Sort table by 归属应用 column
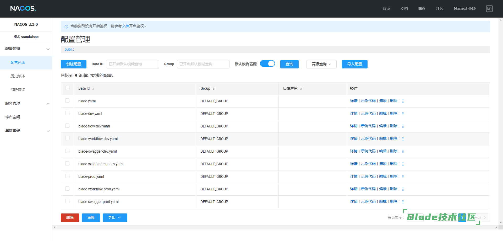 tap(301, 89)
